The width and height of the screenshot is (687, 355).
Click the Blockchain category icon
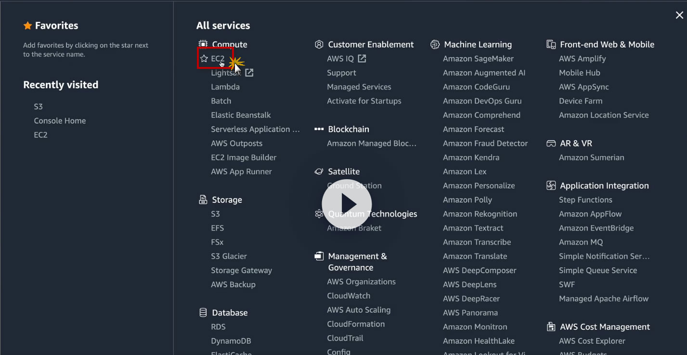point(319,129)
